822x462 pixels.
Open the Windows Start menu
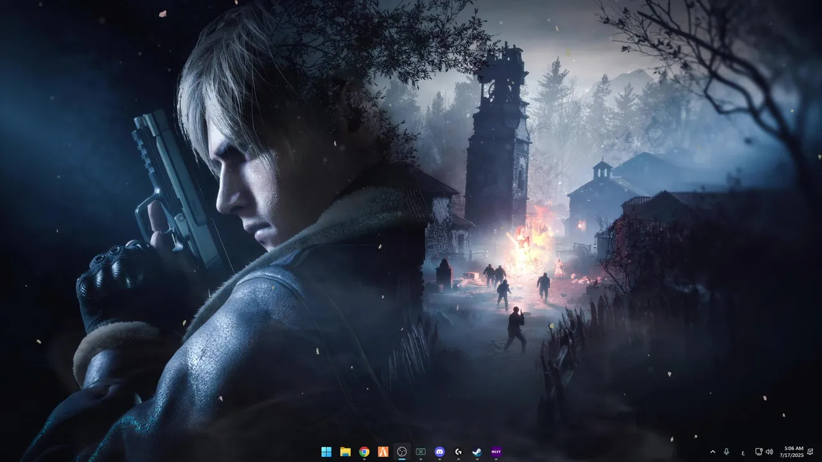click(x=326, y=452)
